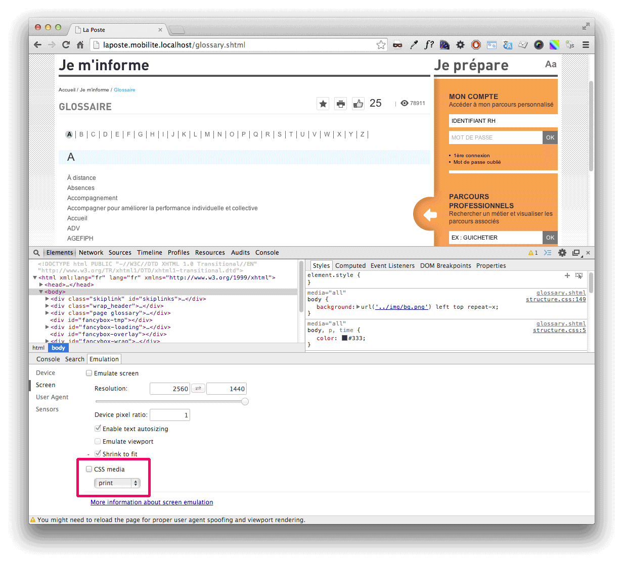Close the DevTools panel
This screenshot has width=624, height=564.
(588, 253)
